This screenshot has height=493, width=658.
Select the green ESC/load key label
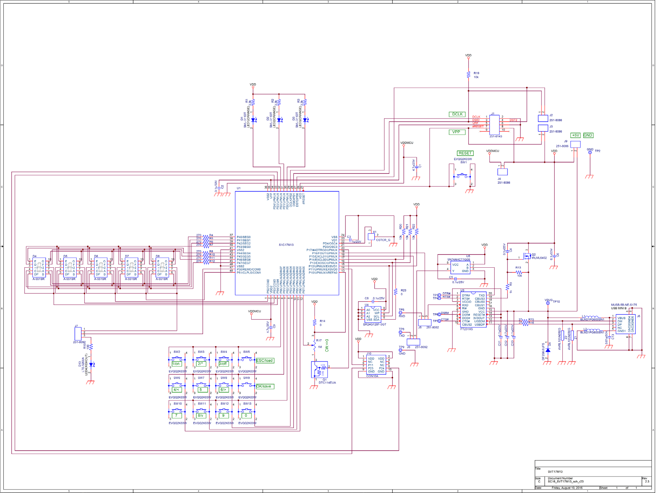265,360
